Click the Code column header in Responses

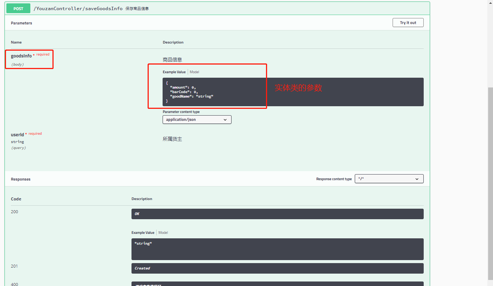[x=16, y=199]
